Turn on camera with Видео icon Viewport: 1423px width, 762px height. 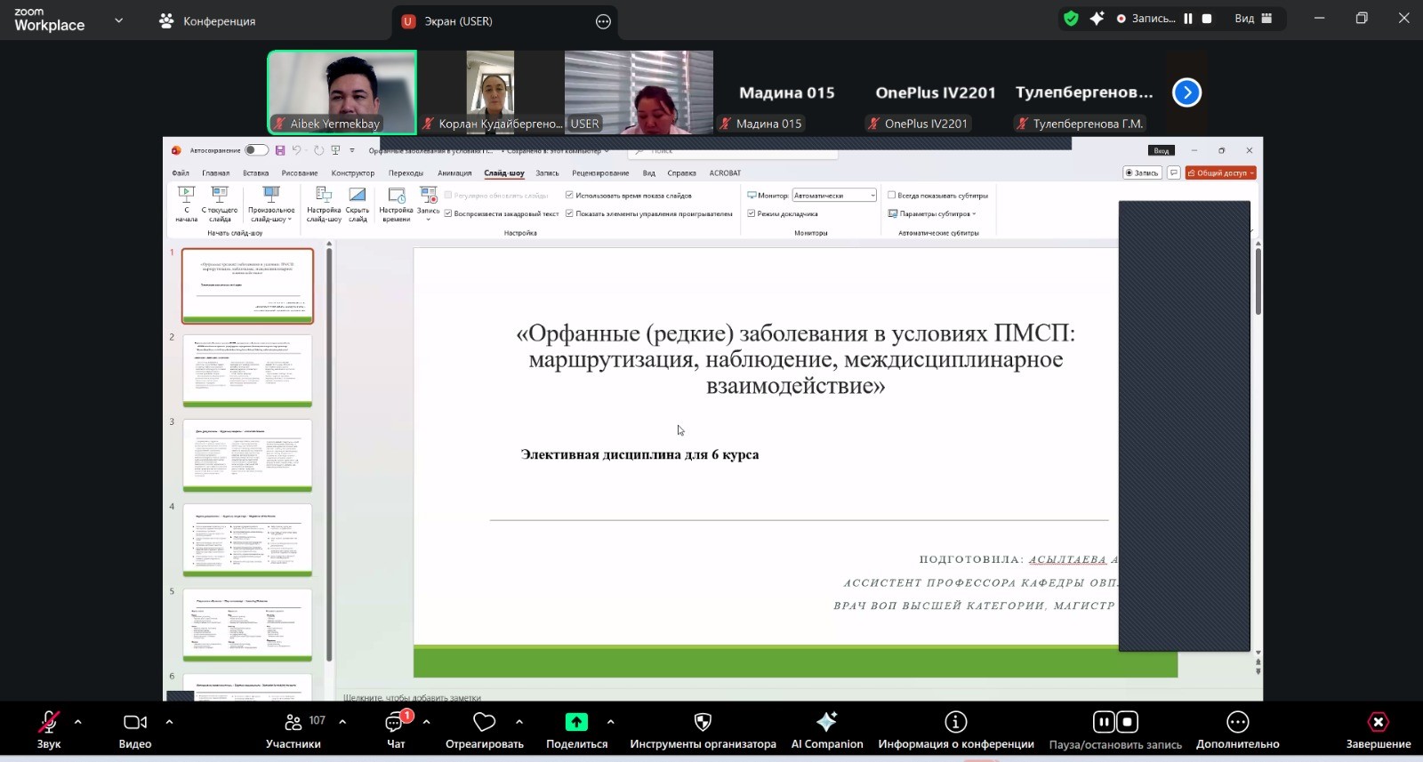135,722
